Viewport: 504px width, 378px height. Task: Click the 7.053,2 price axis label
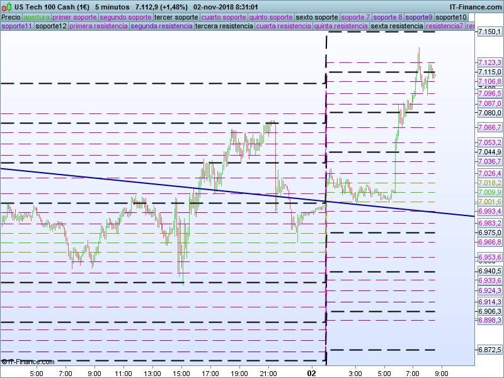(x=490, y=142)
